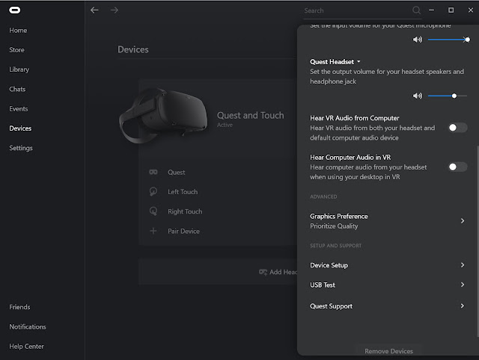The width and height of the screenshot is (479, 360).
Task: Click the Quest Headset output speaker icon
Action: tap(418, 96)
